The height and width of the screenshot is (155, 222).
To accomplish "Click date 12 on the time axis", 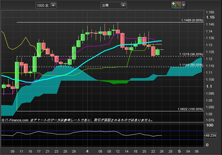I will pos(118,151).
